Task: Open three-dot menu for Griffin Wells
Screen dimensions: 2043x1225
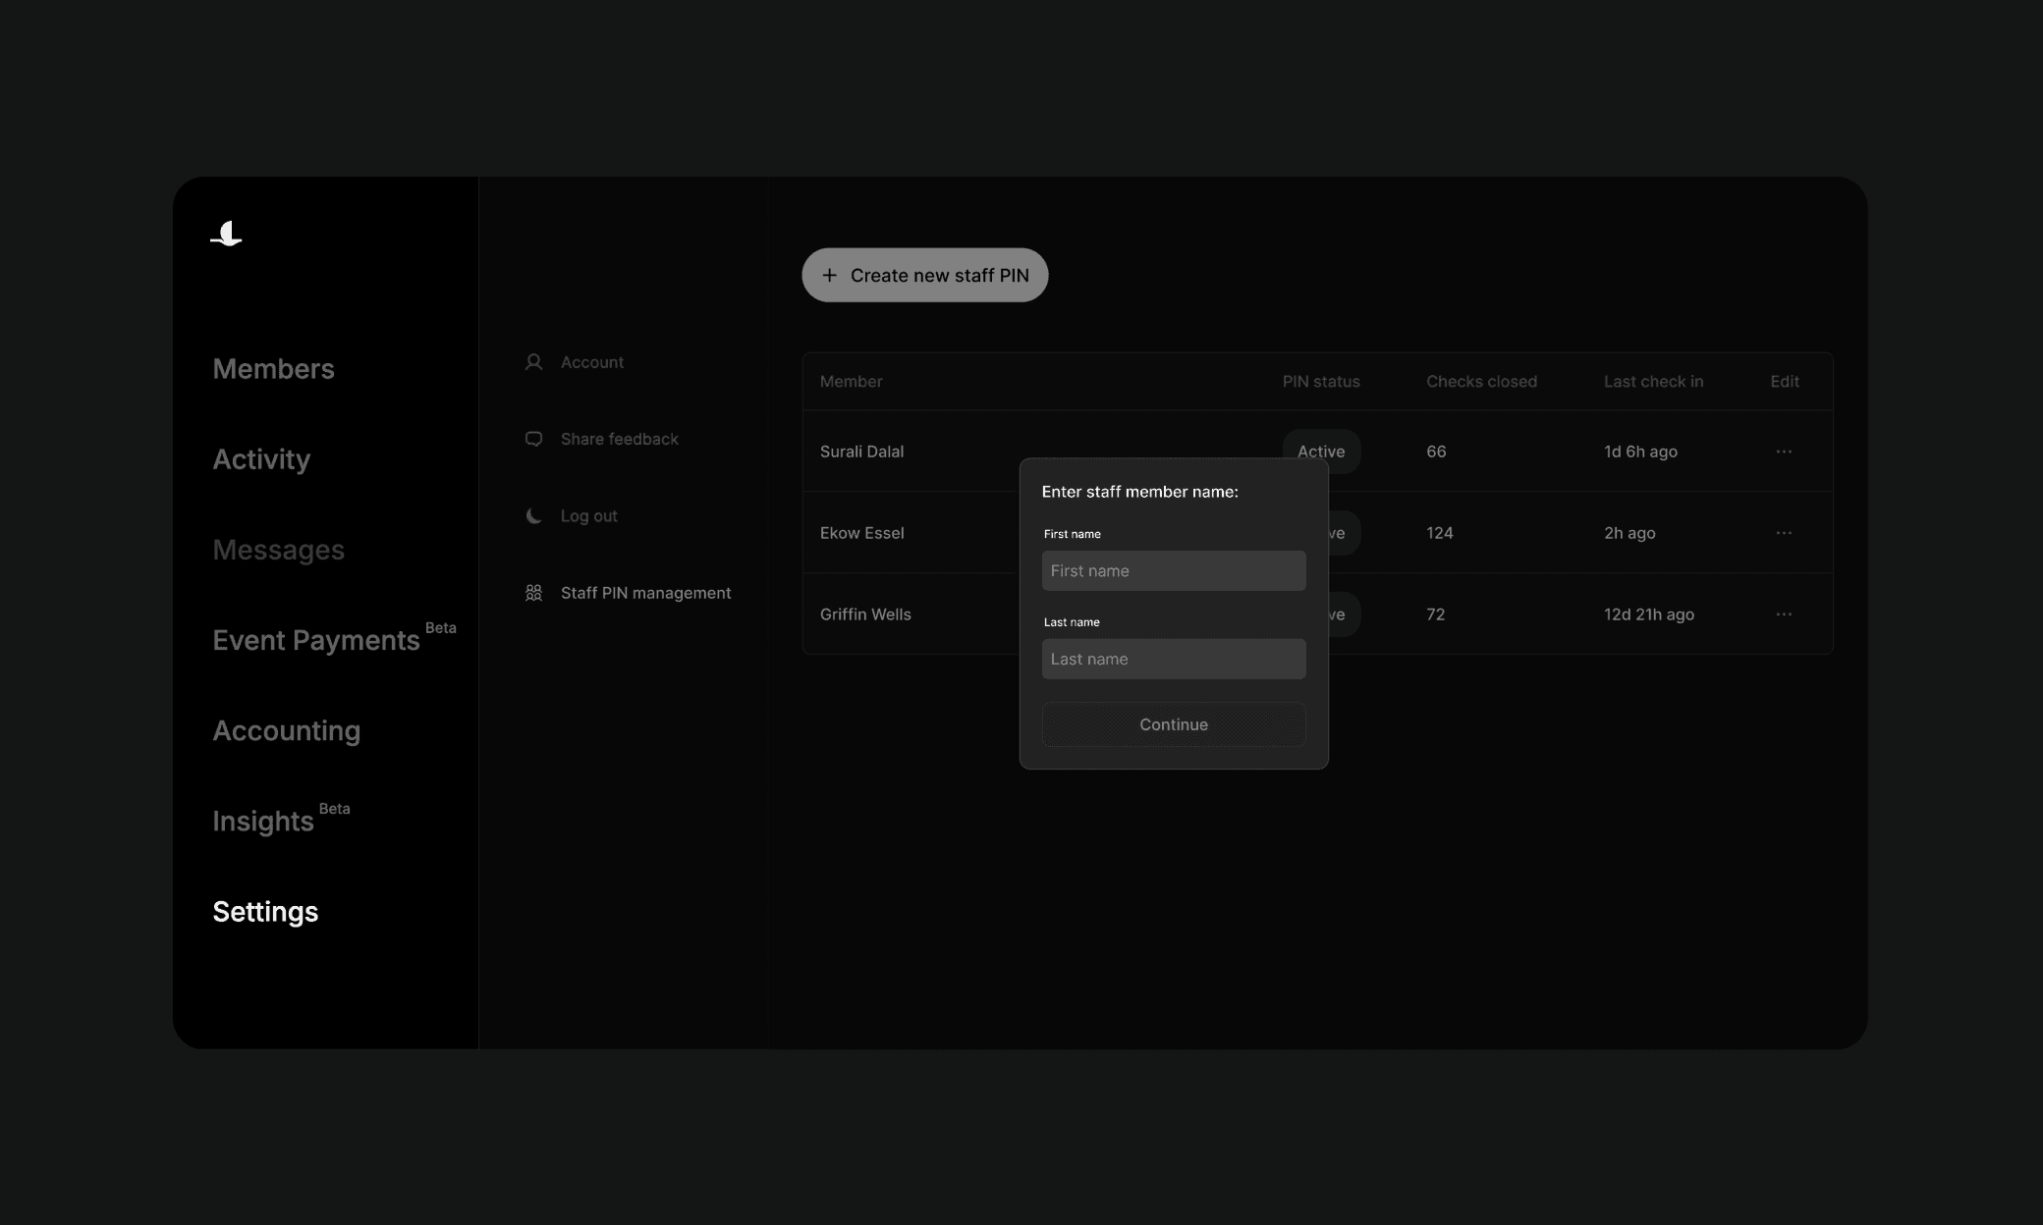Action: [1784, 614]
